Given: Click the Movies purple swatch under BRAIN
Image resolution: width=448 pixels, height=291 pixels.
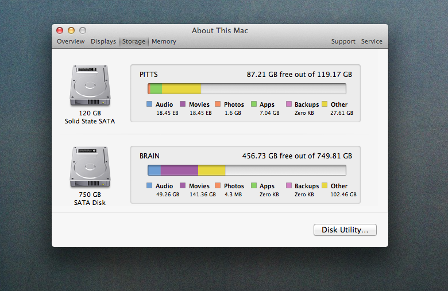Looking at the screenshot, I should point(183,185).
